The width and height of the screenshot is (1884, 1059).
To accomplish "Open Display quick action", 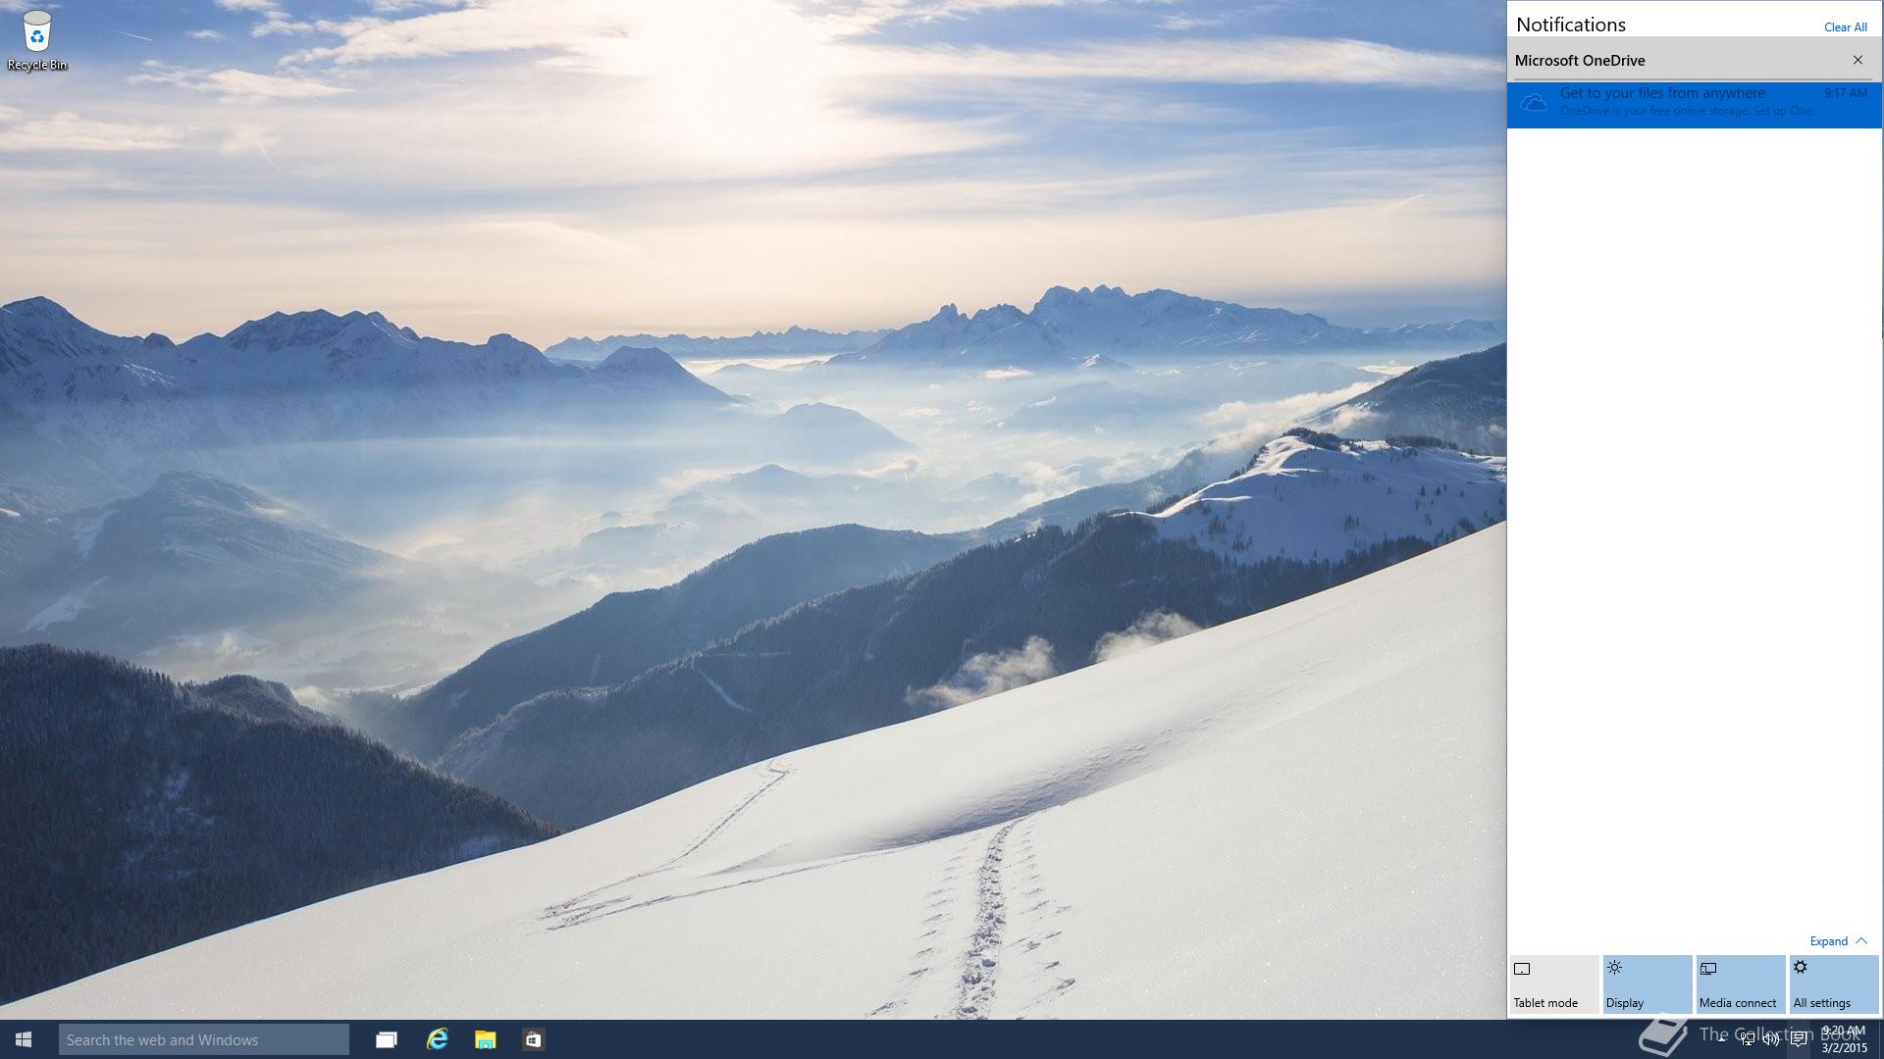I will click(x=1648, y=984).
